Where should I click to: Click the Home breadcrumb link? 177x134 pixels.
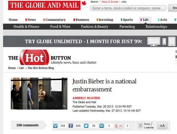[x=12, y=68]
